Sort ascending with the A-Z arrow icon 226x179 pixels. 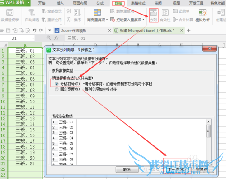coord(69,11)
